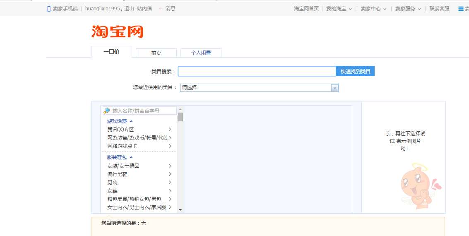The height and width of the screenshot is (236, 469).
Task: Select 女装/女士精品 category
Action: [123, 166]
